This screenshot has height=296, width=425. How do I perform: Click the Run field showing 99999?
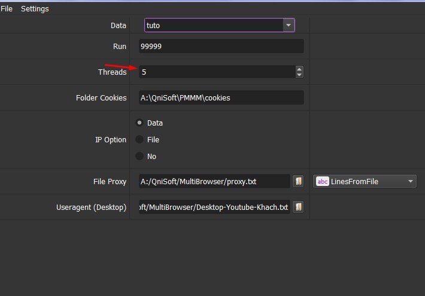pos(221,46)
